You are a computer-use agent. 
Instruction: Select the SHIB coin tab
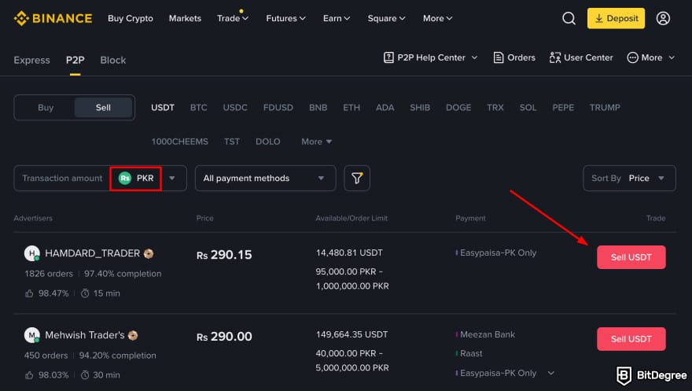pyautogui.click(x=420, y=108)
